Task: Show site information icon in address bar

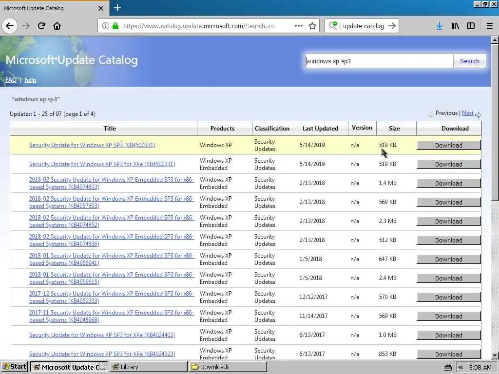Action: point(106,26)
